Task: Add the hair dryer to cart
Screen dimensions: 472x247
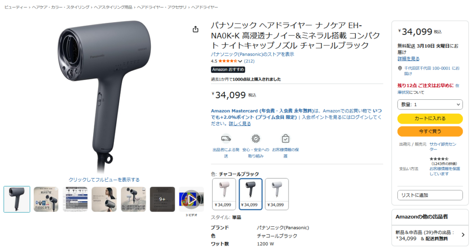Action: pyautogui.click(x=430, y=118)
